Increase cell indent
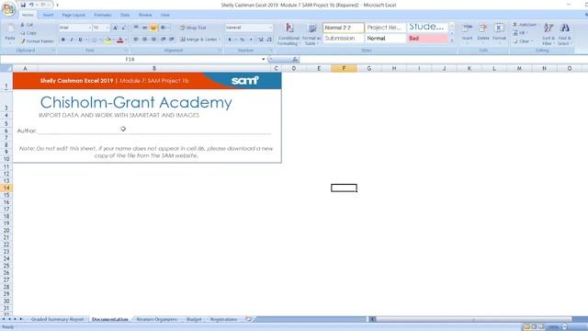 coord(172,40)
